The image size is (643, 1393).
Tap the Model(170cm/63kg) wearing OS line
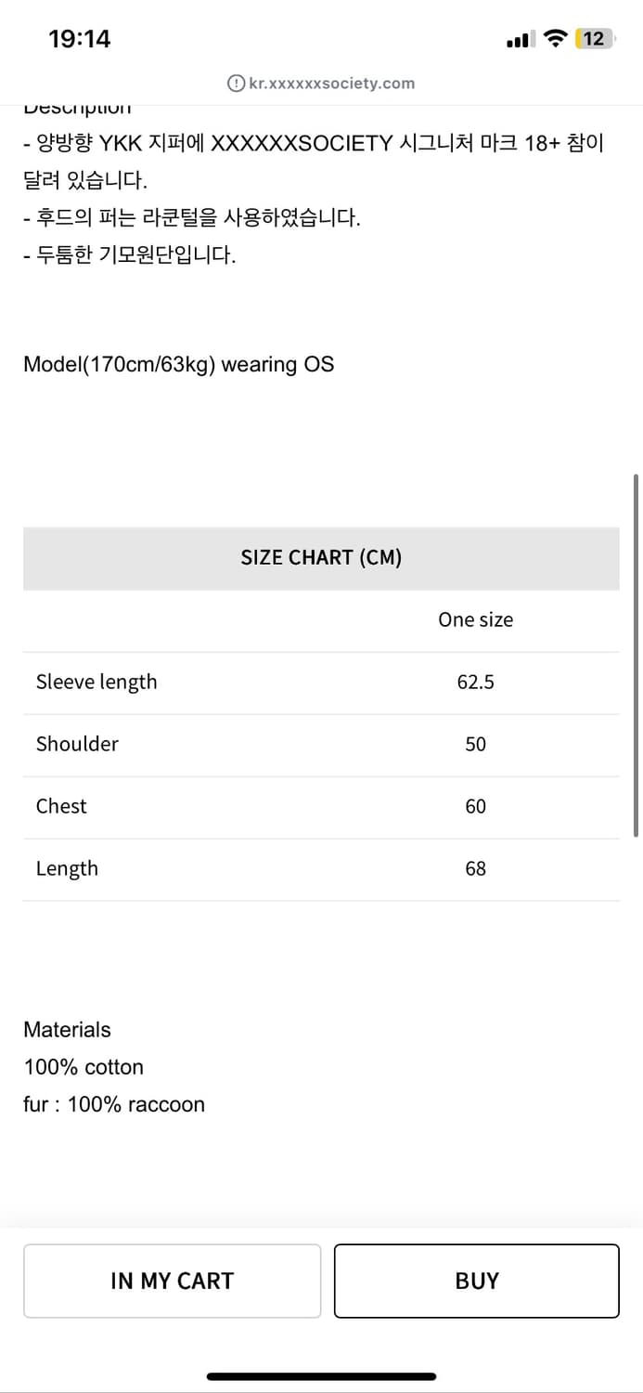pos(178,364)
